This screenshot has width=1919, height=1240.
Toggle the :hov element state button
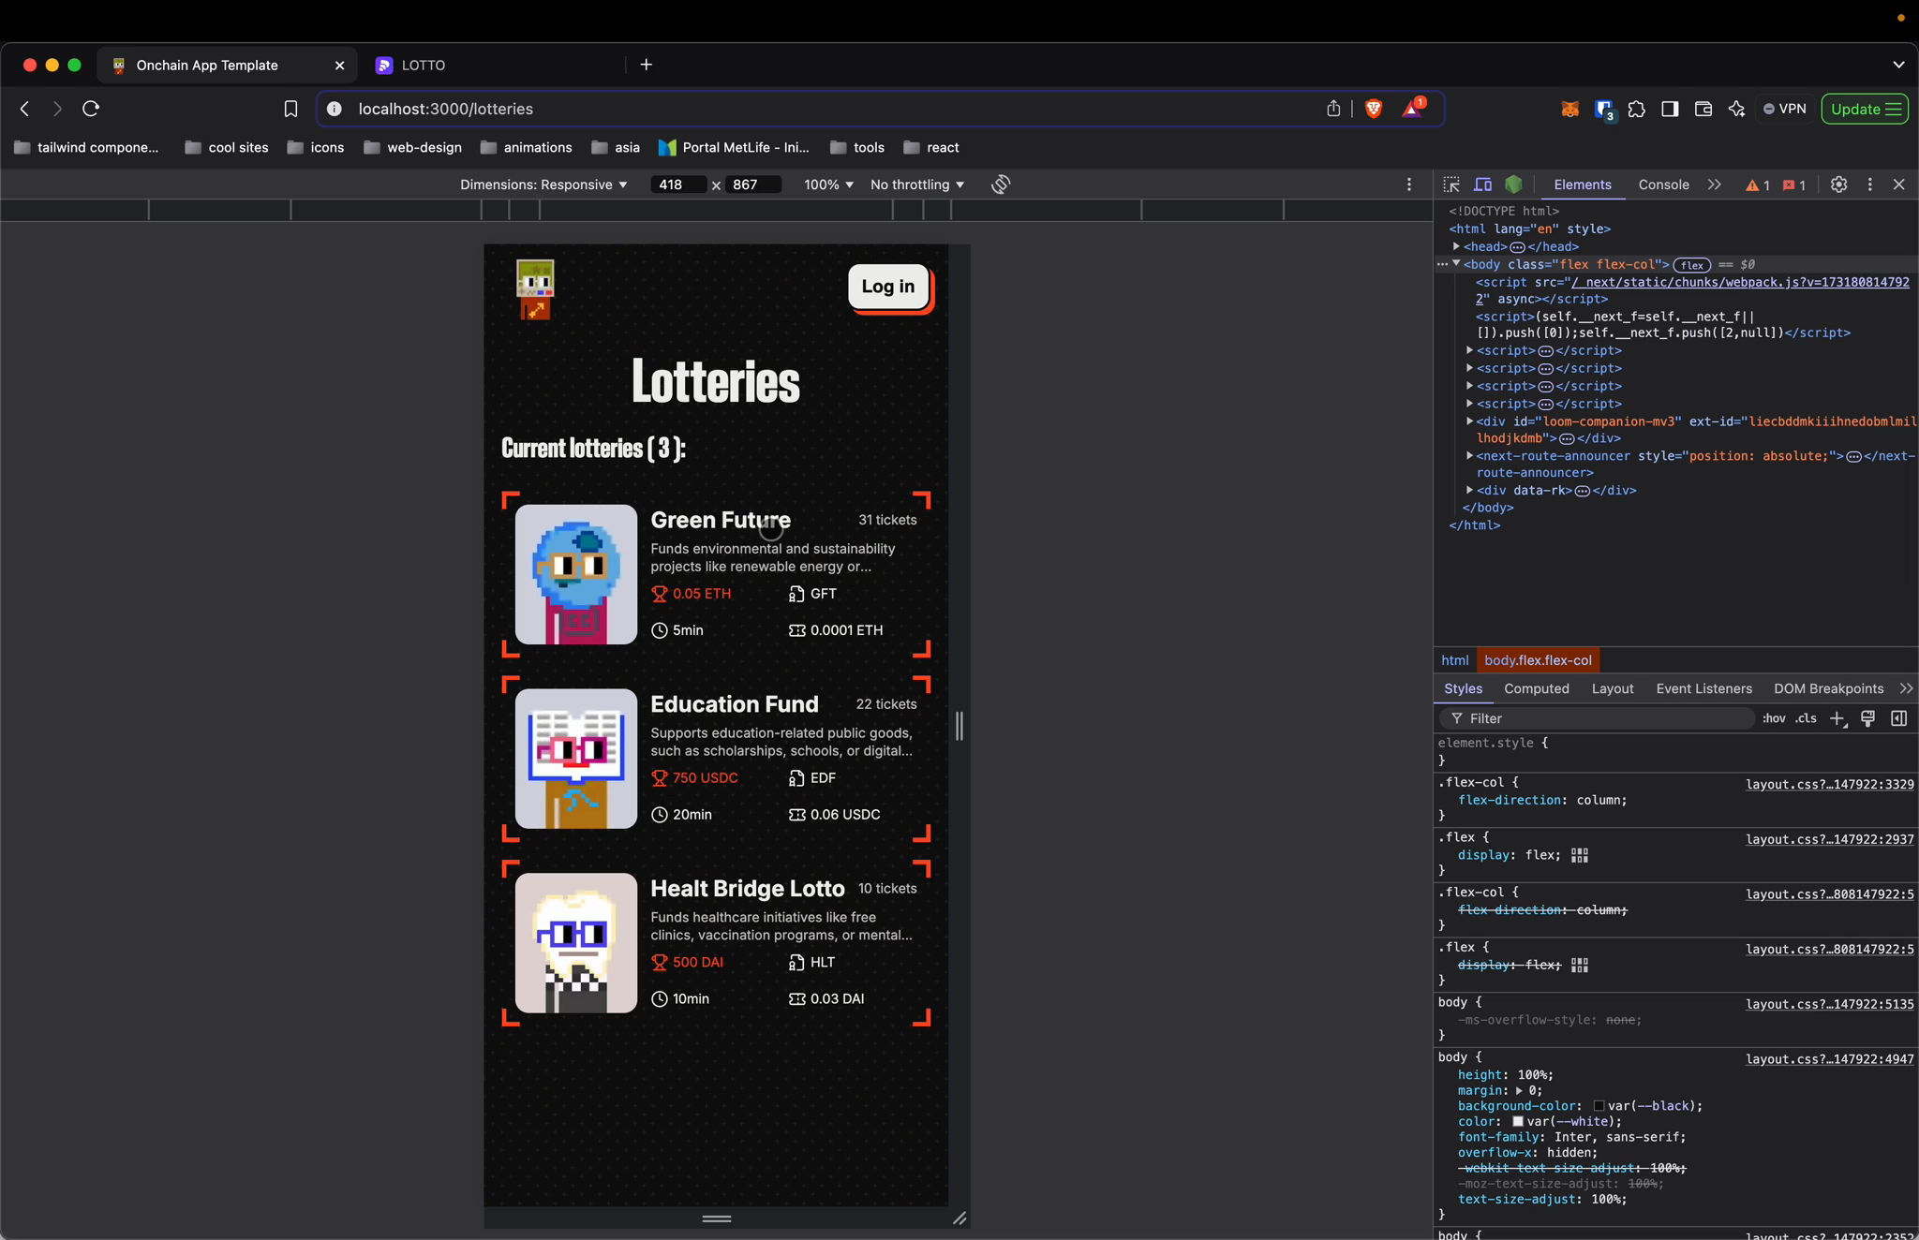tap(1774, 718)
